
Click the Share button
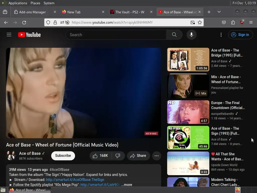click(x=138, y=156)
